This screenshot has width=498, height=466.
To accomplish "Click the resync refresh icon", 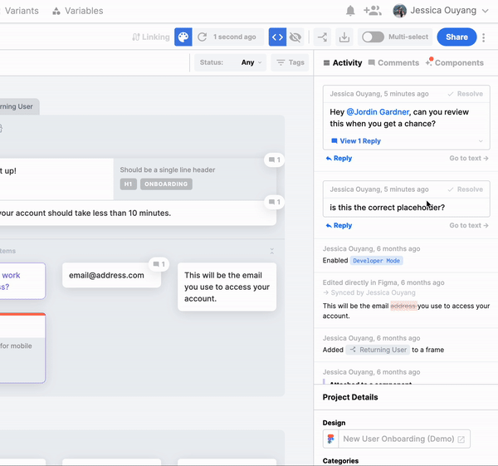I will 202,37.
